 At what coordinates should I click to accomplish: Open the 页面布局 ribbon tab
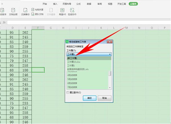(x=67, y=4)
